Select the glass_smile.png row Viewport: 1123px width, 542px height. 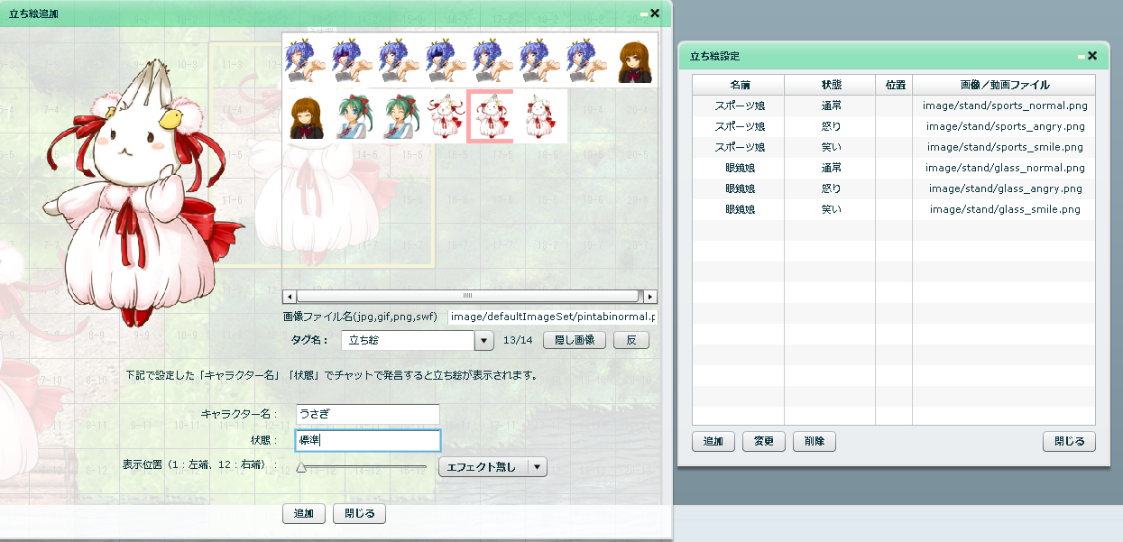894,209
